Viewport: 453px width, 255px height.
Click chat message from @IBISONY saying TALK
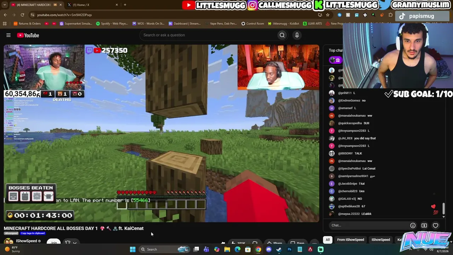pos(345,153)
